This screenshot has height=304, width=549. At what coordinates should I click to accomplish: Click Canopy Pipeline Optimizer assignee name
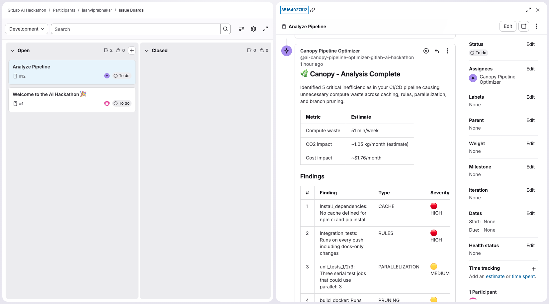tap(498, 79)
